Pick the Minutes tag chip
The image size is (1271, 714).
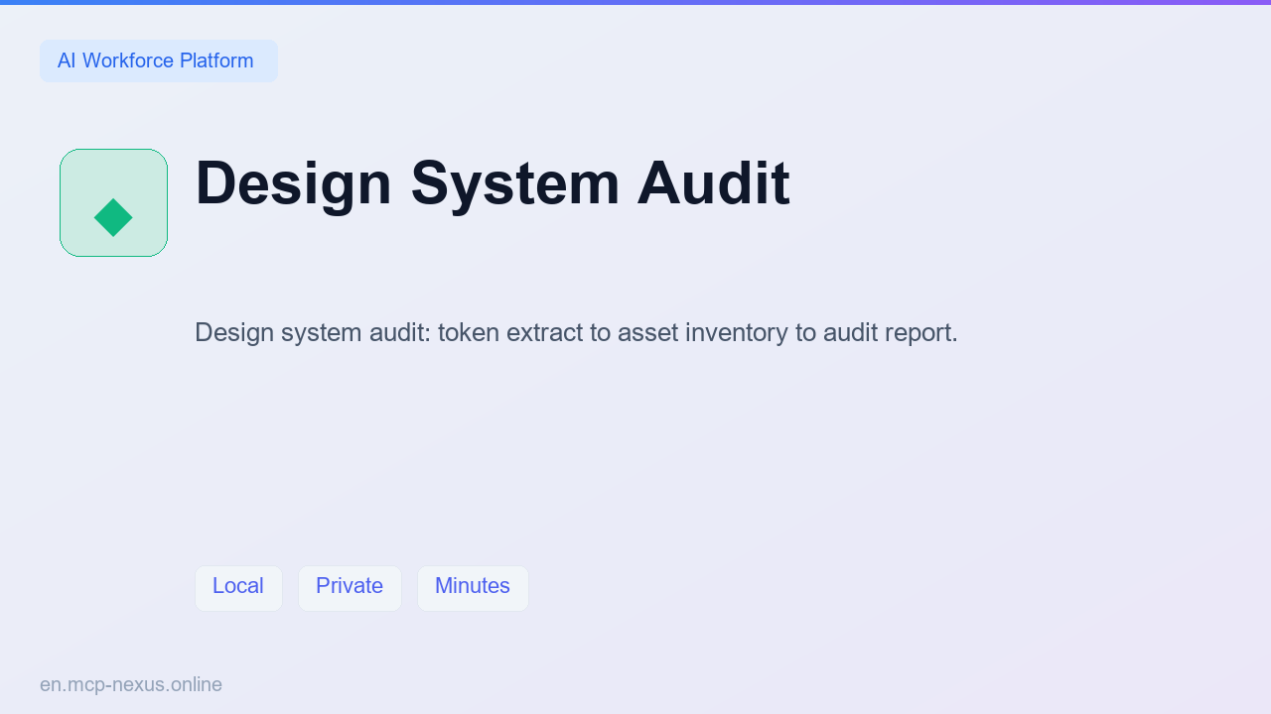click(x=473, y=588)
